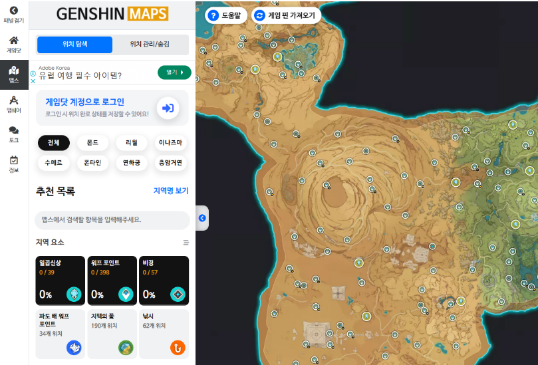Select the 낚시 fishing card
This screenshot has height=365, width=538.
164,334
